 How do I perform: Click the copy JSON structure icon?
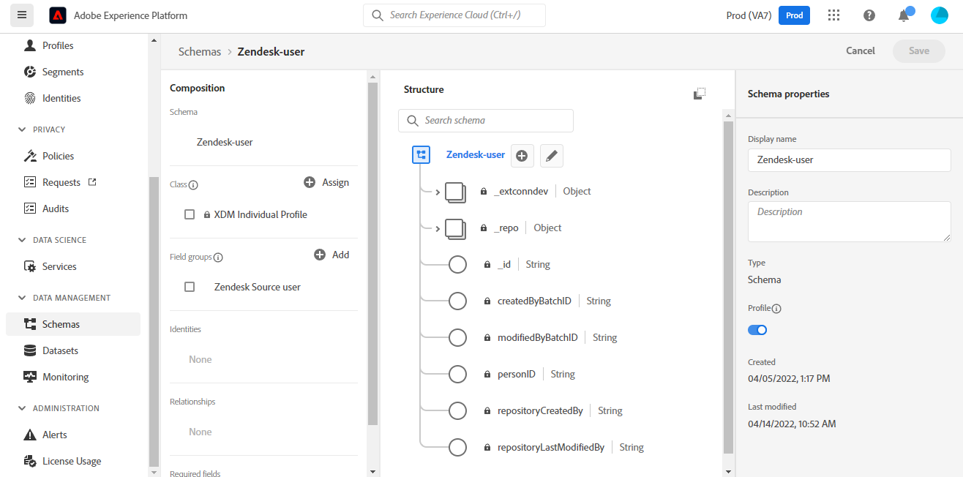point(700,94)
